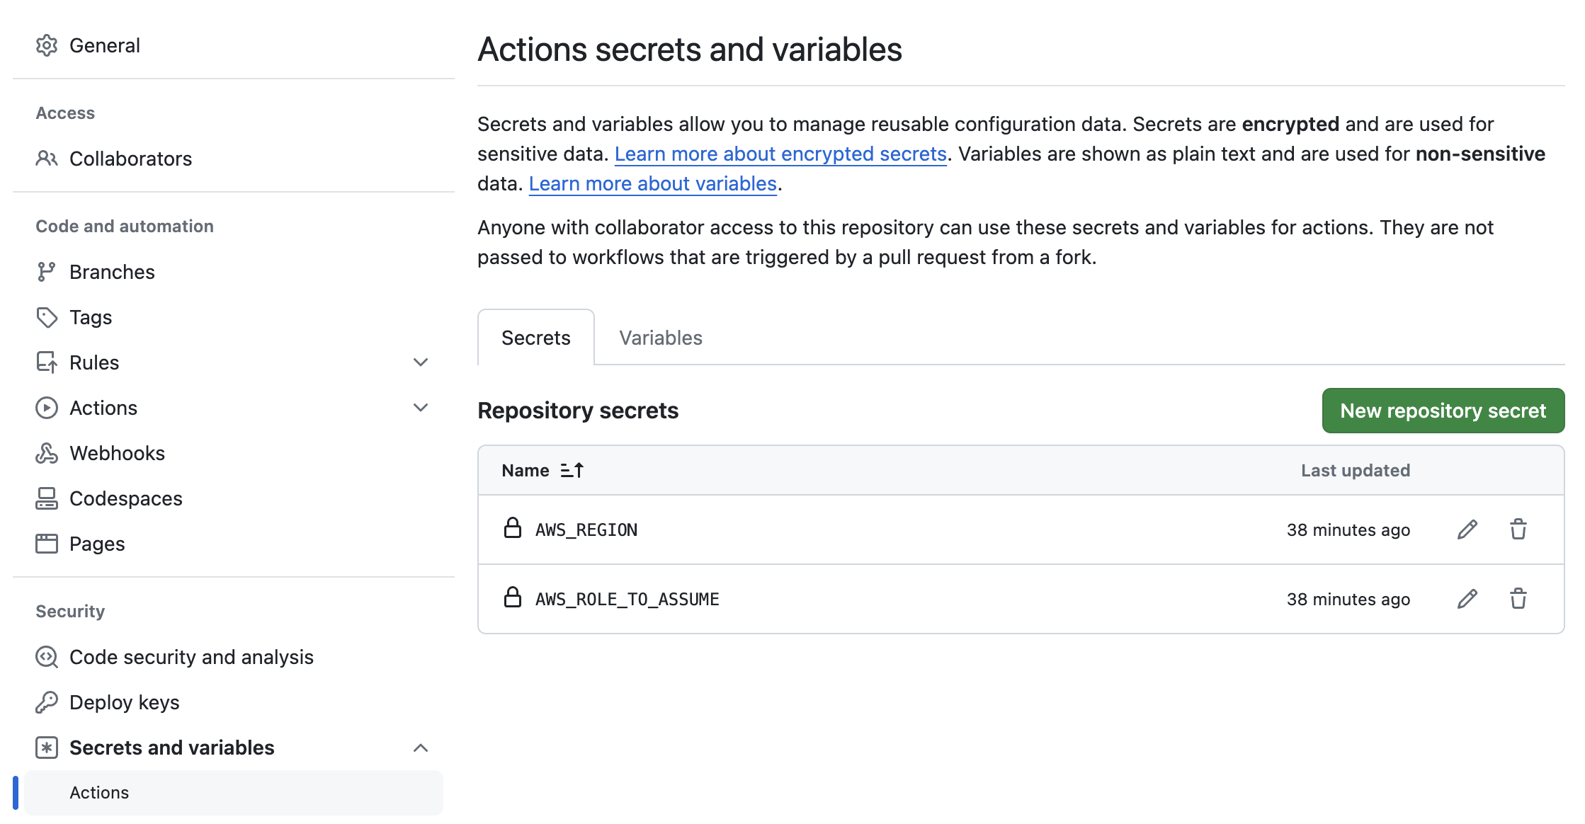Click New repository secret button
The width and height of the screenshot is (1585, 824).
coord(1443,411)
